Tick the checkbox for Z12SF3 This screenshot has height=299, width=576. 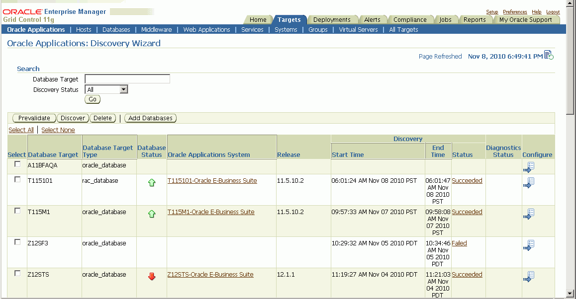click(x=17, y=242)
